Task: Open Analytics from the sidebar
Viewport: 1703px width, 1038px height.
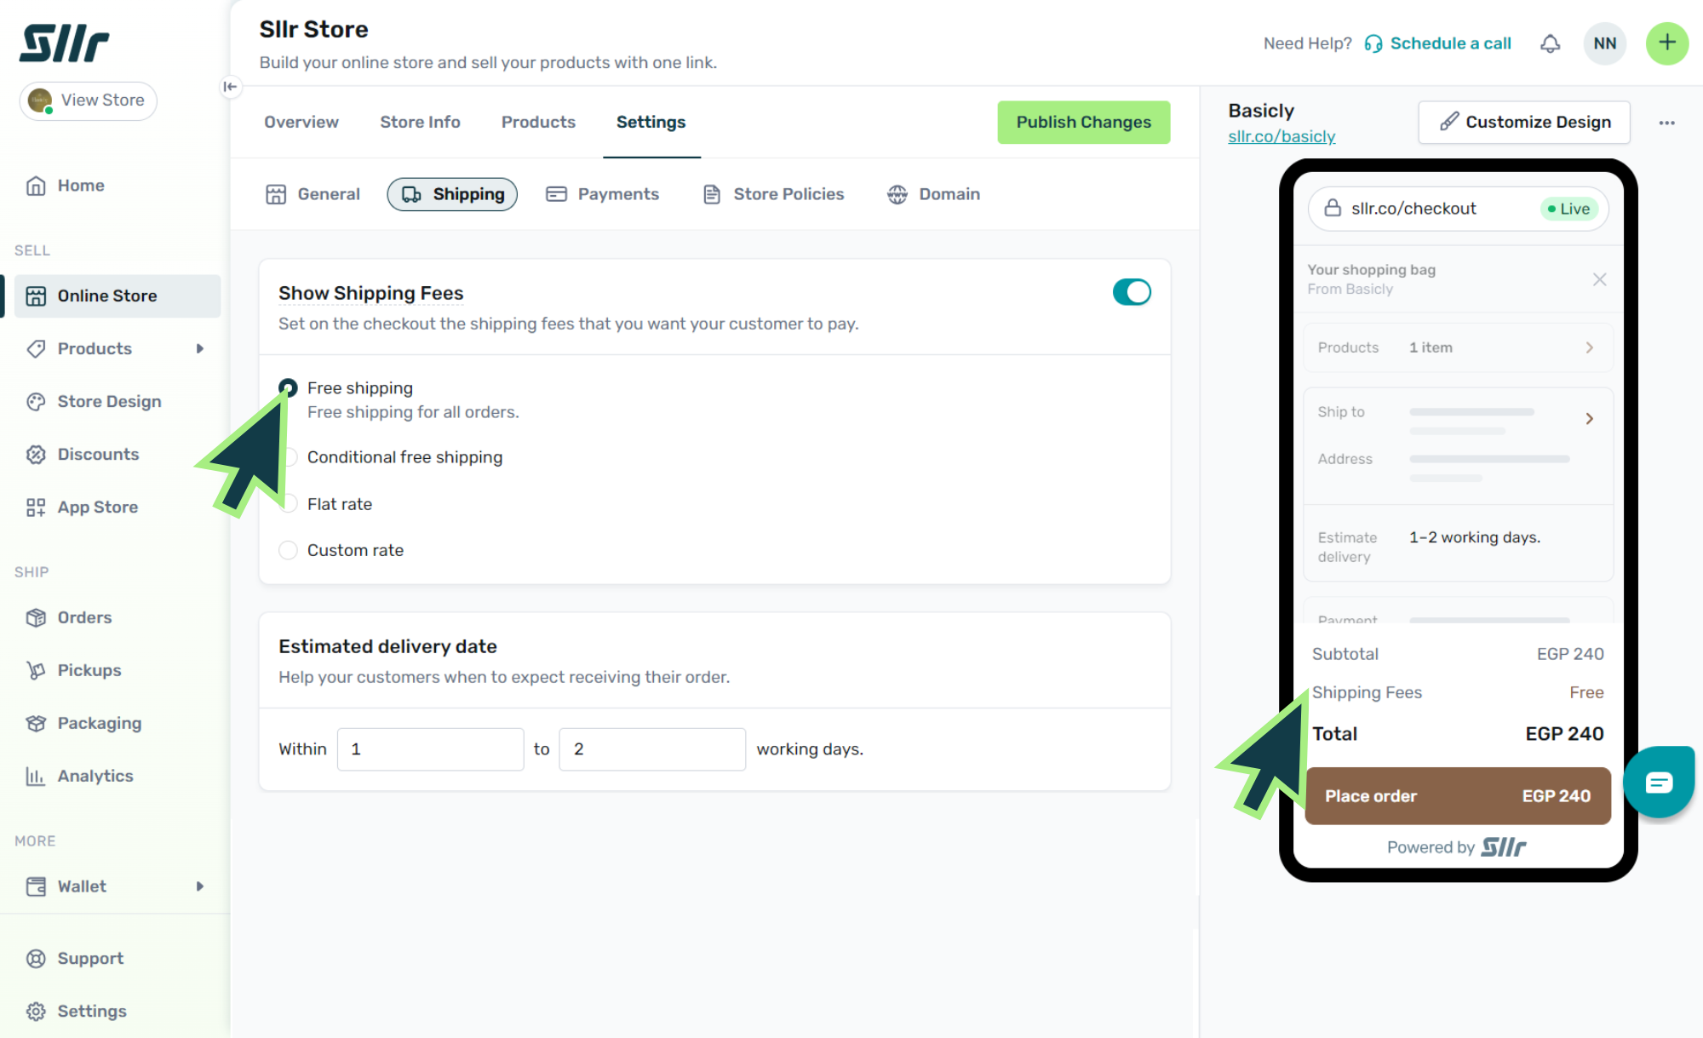Action: (x=95, y=776)
